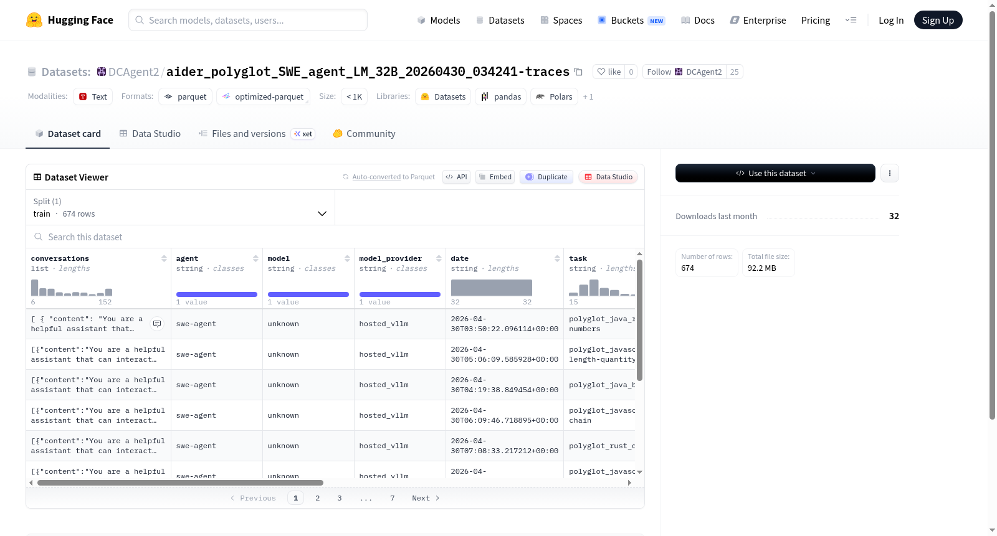This screenshot has height=536, width=997.
Task: Open the Use this dataset dropdown
Action: click(x=775, y=173)
